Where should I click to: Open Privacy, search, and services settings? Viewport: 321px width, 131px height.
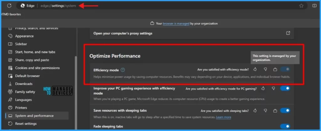point(37,28)
